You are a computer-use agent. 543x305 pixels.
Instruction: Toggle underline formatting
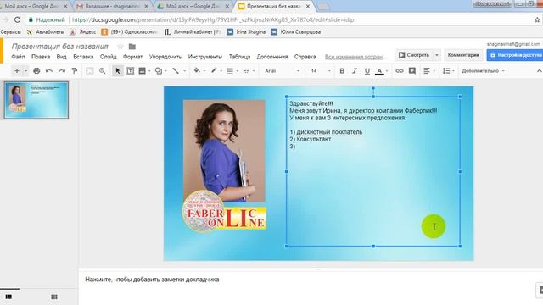pyautogui.click(x=367, y=71)
